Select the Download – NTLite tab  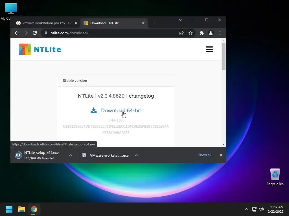[114, 23]
